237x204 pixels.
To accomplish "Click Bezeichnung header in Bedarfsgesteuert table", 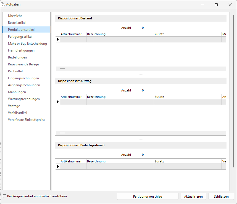I will [x=120, y=161].
